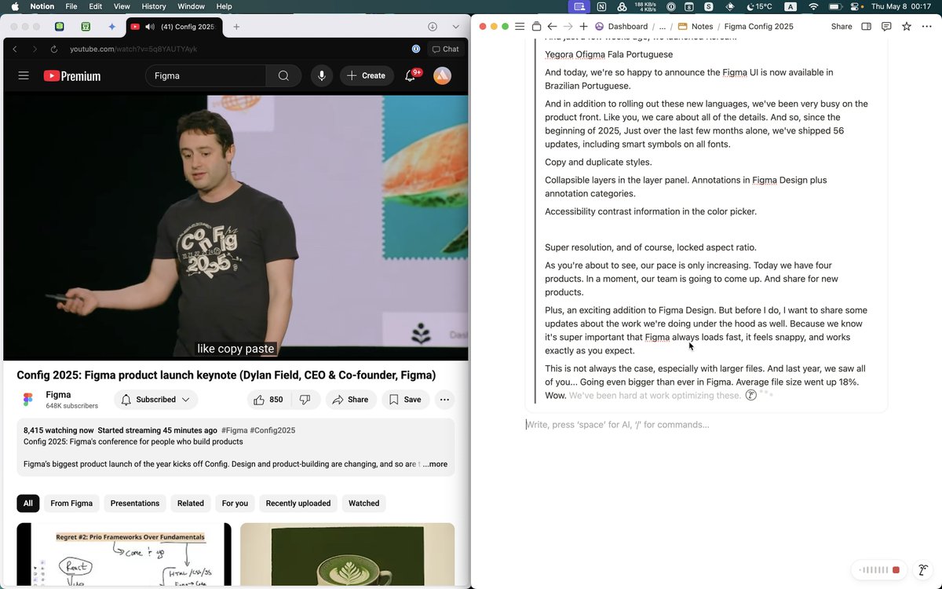Open YouTube notifications bell
The width and height of the screenshot is (942, 589).
[411, 76]
